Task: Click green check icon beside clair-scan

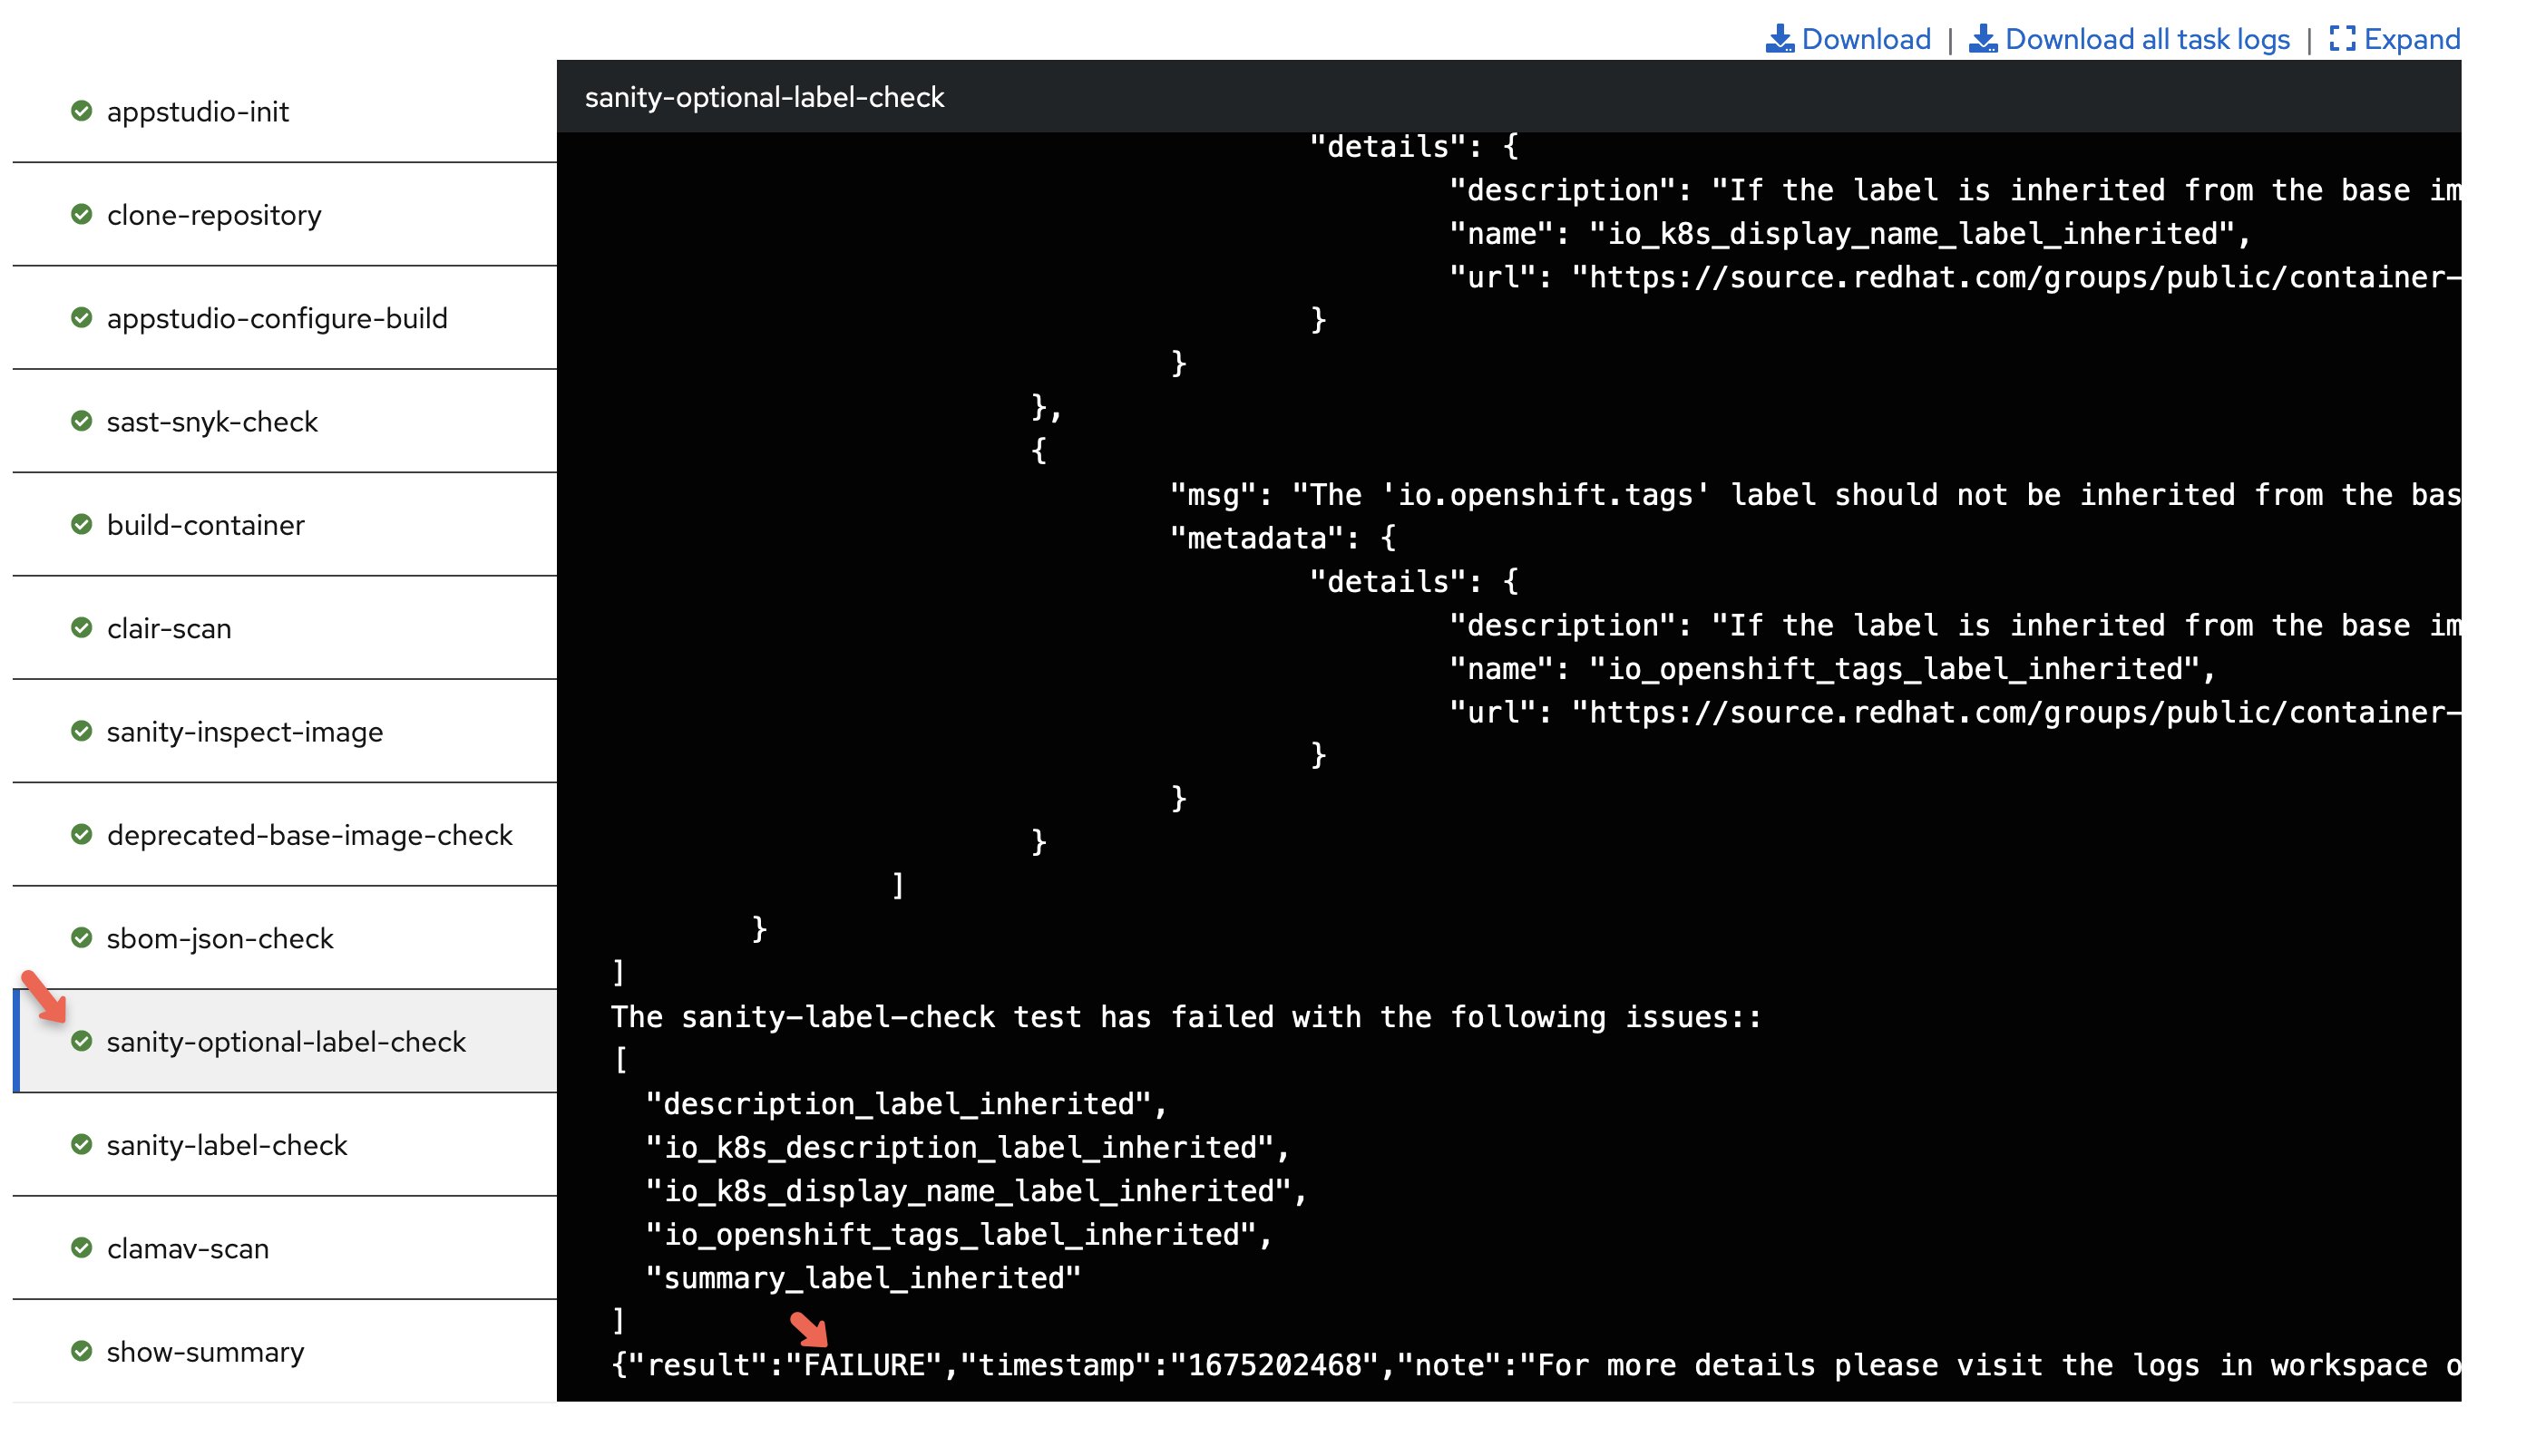Action: click(x=82, y=628)
